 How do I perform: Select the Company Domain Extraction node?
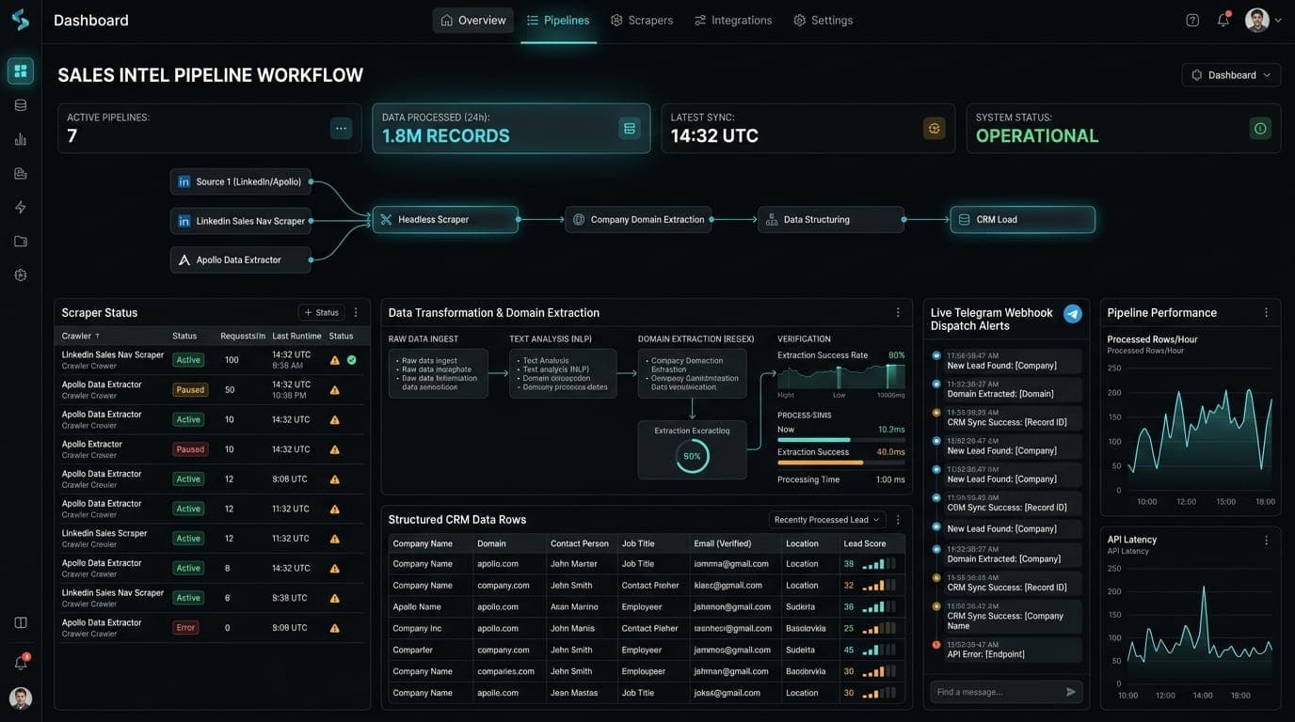(638, 220)
